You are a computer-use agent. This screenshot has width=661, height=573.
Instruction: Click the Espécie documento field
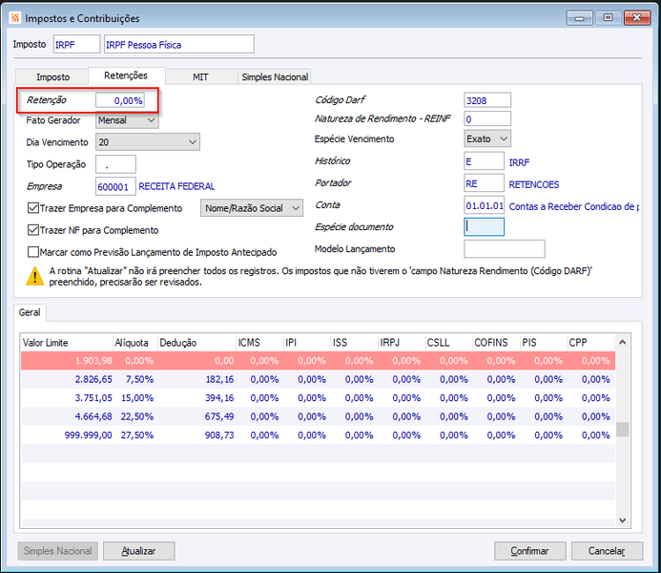point(484,226)
